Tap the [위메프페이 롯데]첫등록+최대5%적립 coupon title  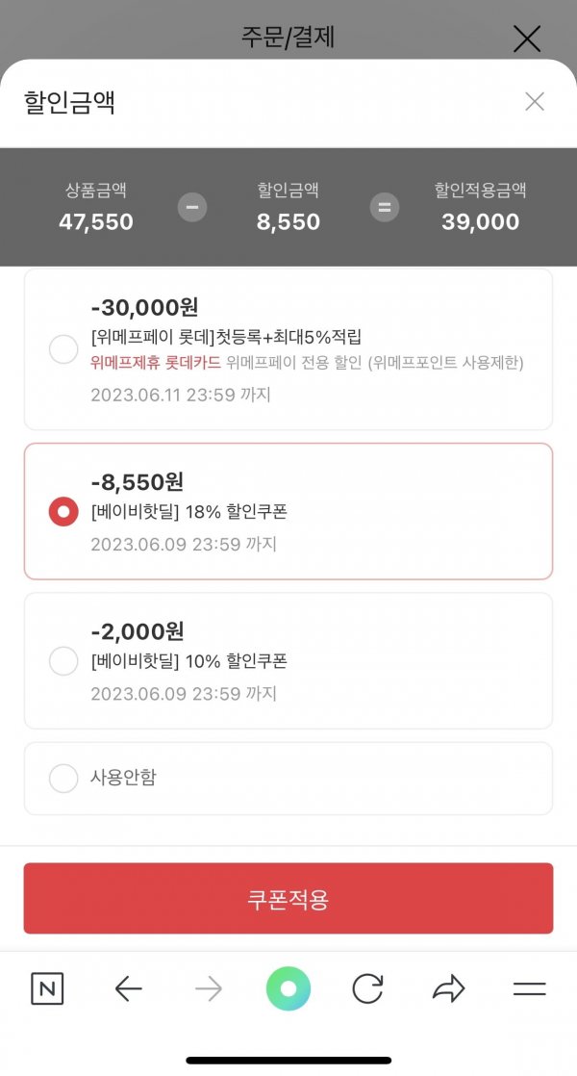tap(226, 337)
